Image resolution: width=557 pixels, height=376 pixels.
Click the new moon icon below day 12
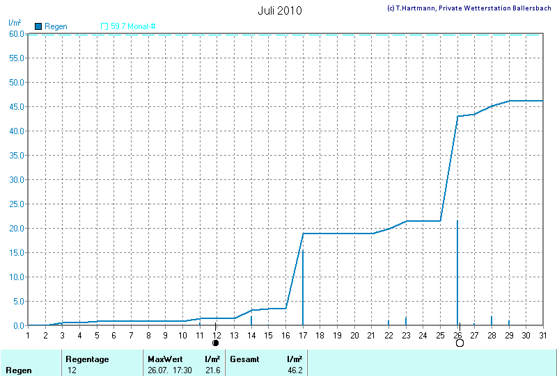coord(216,343)
